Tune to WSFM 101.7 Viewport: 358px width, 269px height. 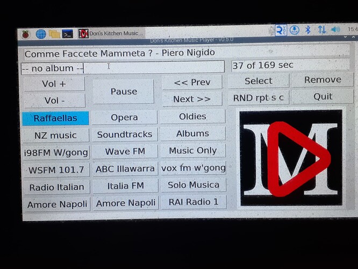coord(56,170)
